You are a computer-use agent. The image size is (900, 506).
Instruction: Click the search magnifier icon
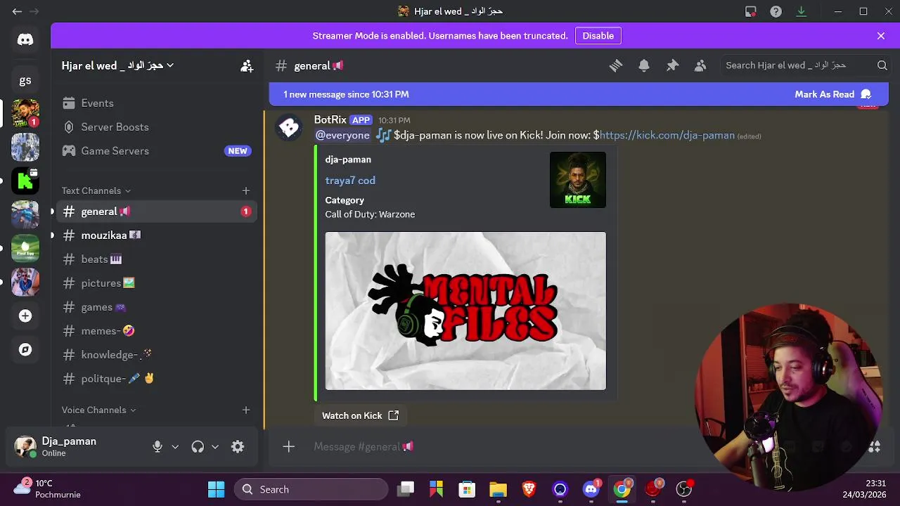882,65
